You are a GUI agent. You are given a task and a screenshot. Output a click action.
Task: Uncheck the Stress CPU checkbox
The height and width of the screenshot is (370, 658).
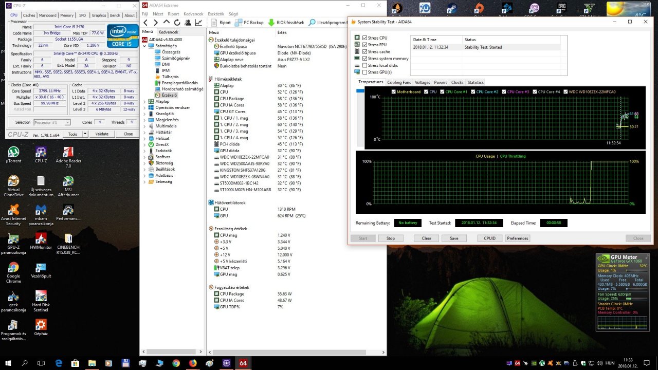click(x=365, y=38)
